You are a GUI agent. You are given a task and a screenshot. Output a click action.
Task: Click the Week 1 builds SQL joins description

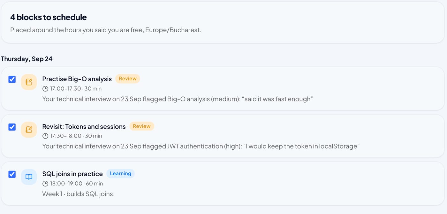point(78,194)
